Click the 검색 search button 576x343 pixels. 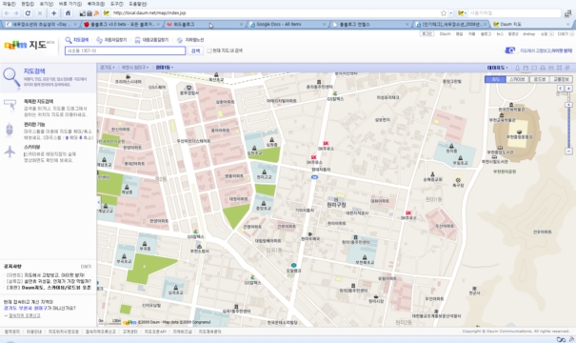(x=195, y=50)
